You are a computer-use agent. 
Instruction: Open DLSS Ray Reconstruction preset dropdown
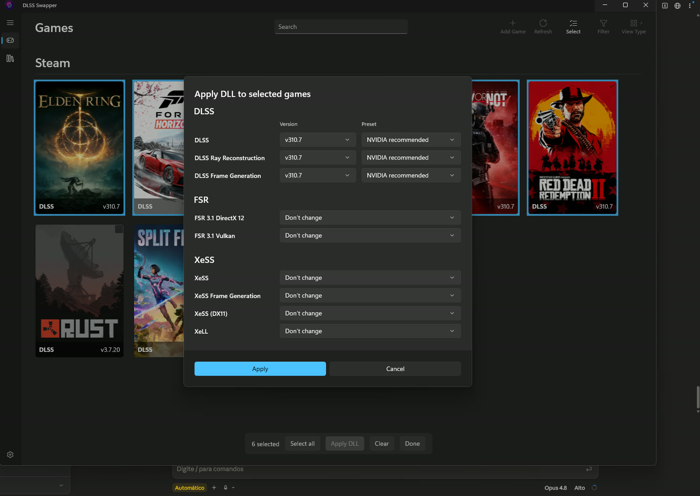point(411,157)
